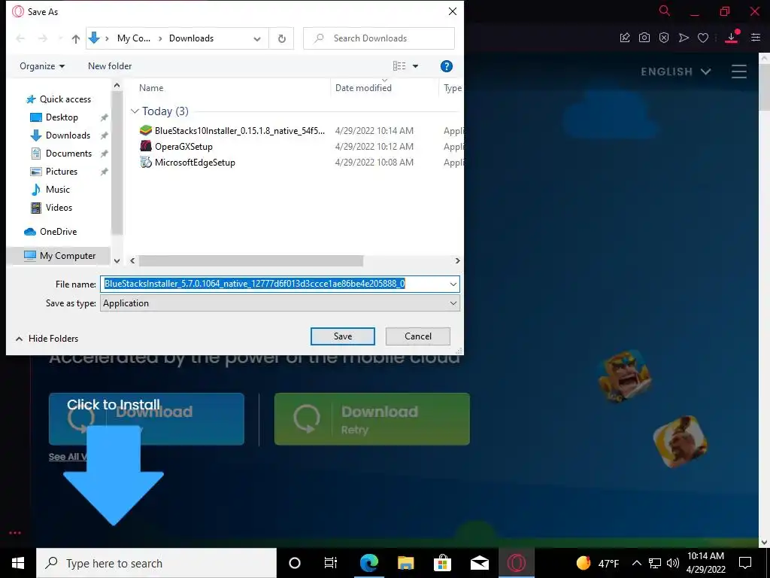Click the See All link on page
This screenshot has height=578, width=770.
tap(67, 457)
